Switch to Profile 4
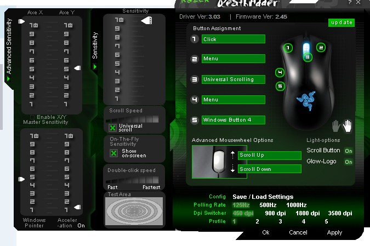Screen dimensions: 370x246 pyautogui.click(x=304, y=221)
